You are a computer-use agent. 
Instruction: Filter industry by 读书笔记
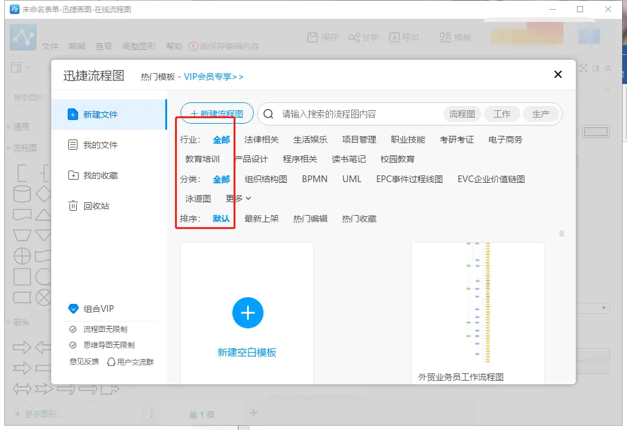349,160
